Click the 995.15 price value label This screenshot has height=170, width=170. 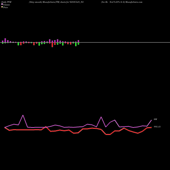[x=157, y=127]
